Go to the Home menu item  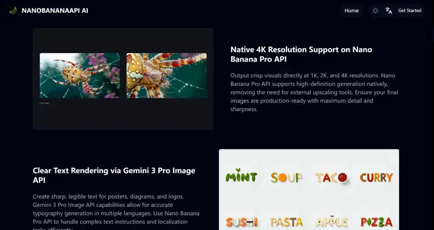(351, 11)
